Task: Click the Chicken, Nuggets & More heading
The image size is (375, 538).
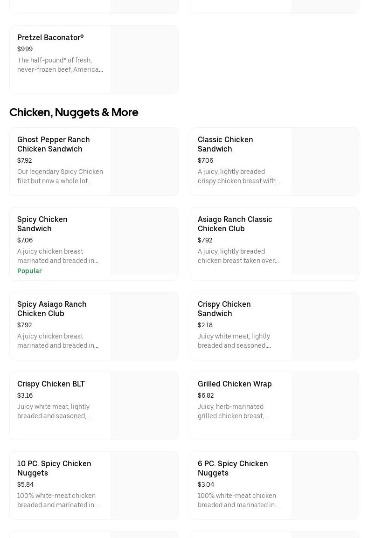Action: click(x=74, y=112)
